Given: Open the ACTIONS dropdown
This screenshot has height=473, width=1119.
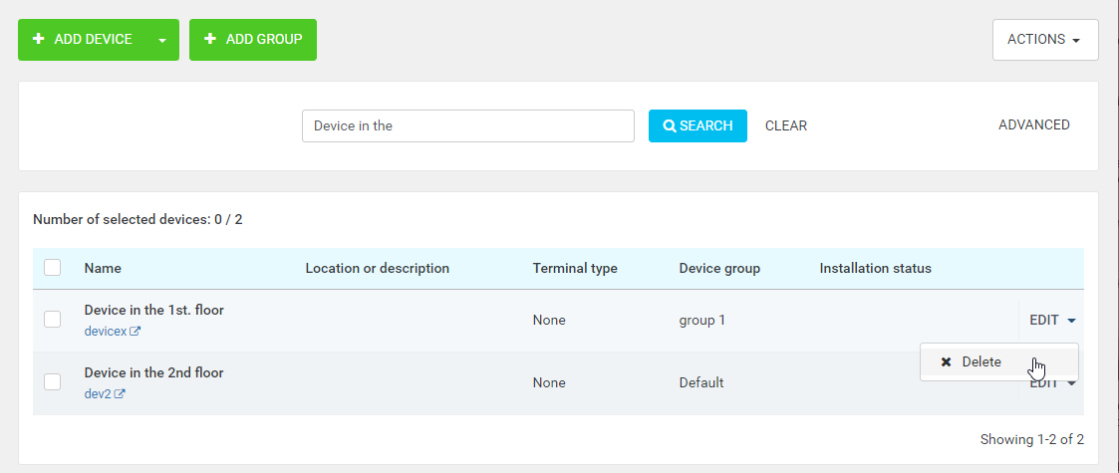Looking at the screenshot, I should tap(1044, 40).
